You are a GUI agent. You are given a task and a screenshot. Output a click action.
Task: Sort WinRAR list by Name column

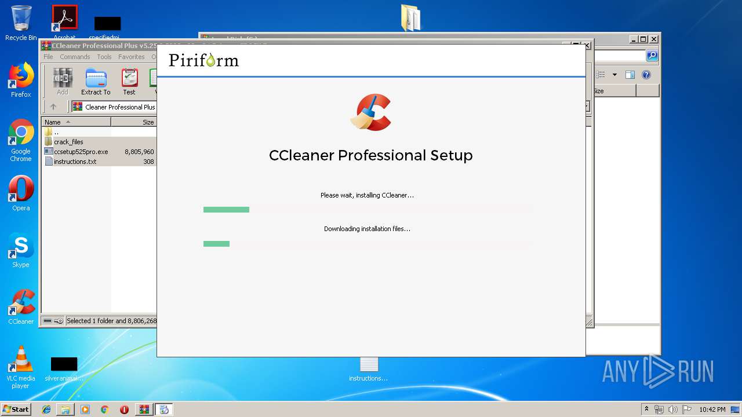[x=76, y=122]
